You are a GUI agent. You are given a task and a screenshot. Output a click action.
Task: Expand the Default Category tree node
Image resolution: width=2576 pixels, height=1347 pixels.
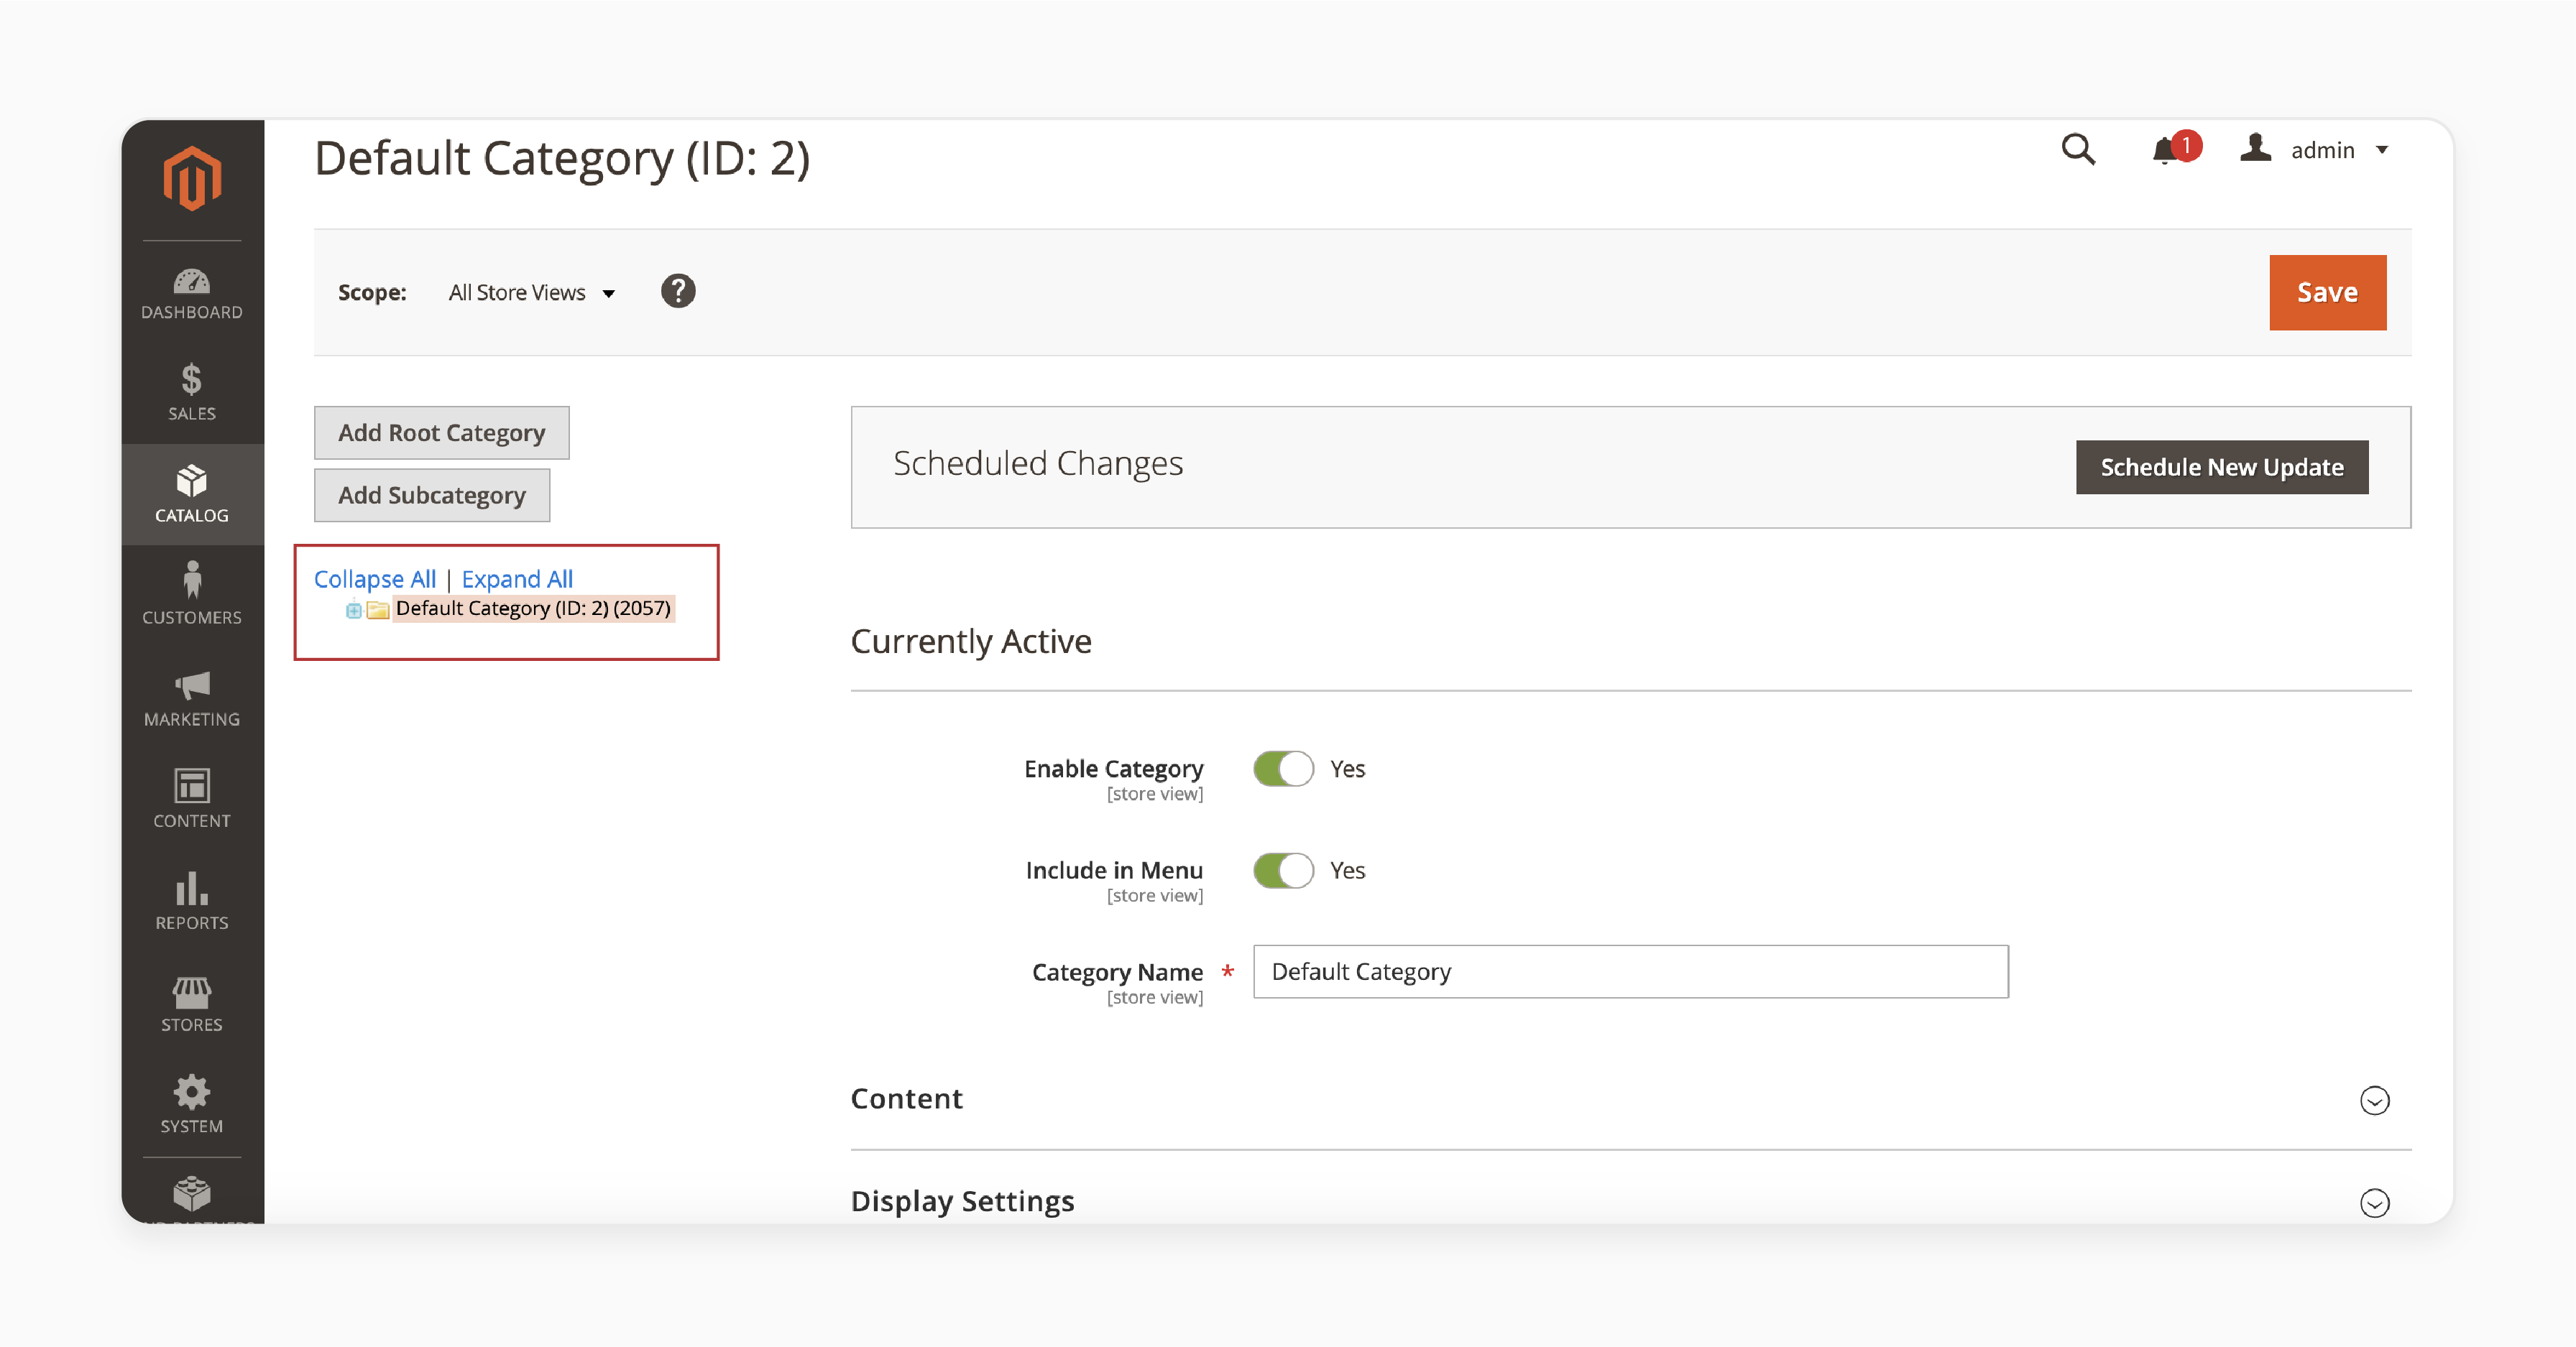tap(353, 609)
